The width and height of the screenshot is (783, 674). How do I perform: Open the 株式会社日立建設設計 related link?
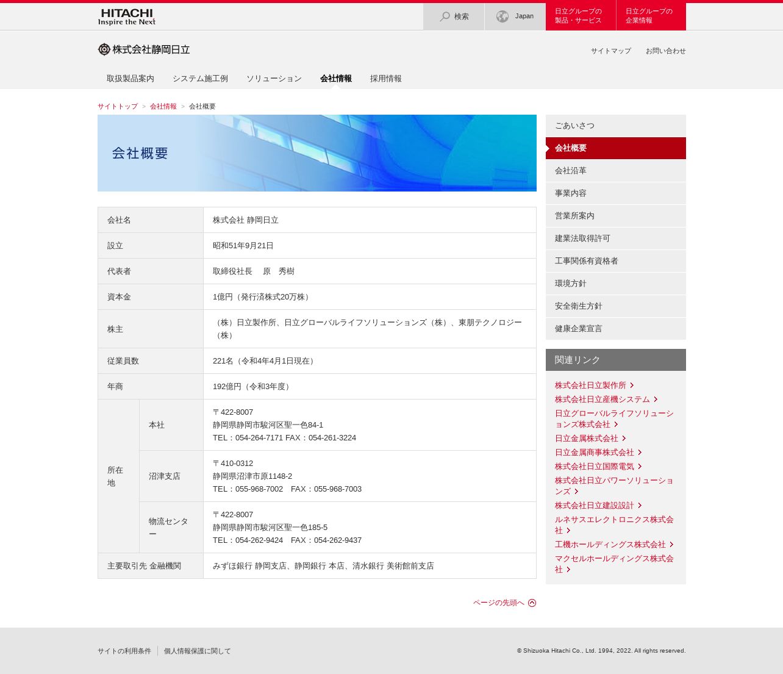pyautogui.click(x=595, y=506)
